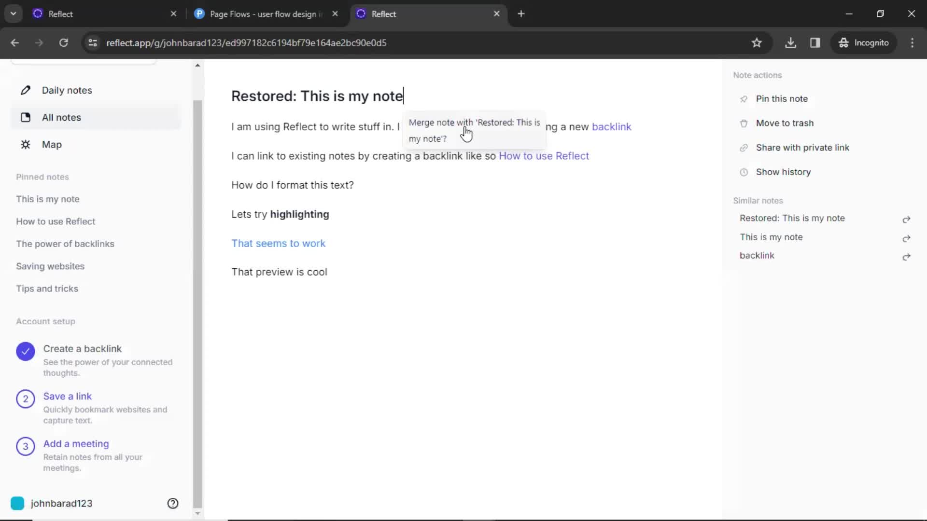Click Incognito mode indicator in browser
The image size is (927, 521).
(x=867, y=42)
